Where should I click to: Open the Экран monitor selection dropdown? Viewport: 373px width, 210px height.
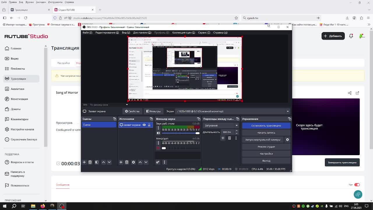(x=233, y=111)
